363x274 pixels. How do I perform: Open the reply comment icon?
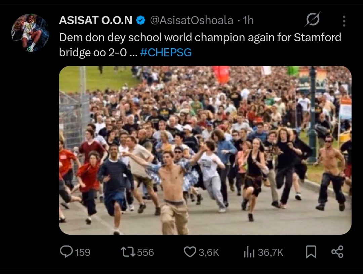point(66,252)
